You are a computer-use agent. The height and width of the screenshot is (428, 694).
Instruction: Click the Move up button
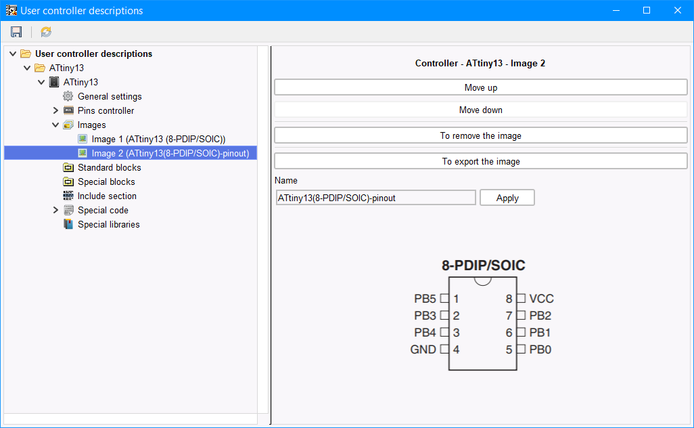[481, 87]
